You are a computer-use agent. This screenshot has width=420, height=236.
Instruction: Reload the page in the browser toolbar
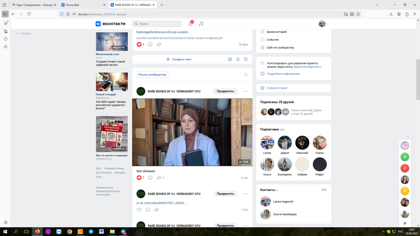pos(29,14)
